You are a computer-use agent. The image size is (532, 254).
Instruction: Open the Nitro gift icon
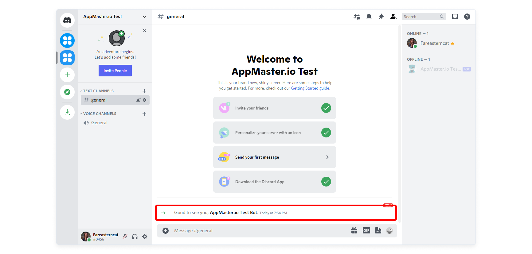coord(354,231)
